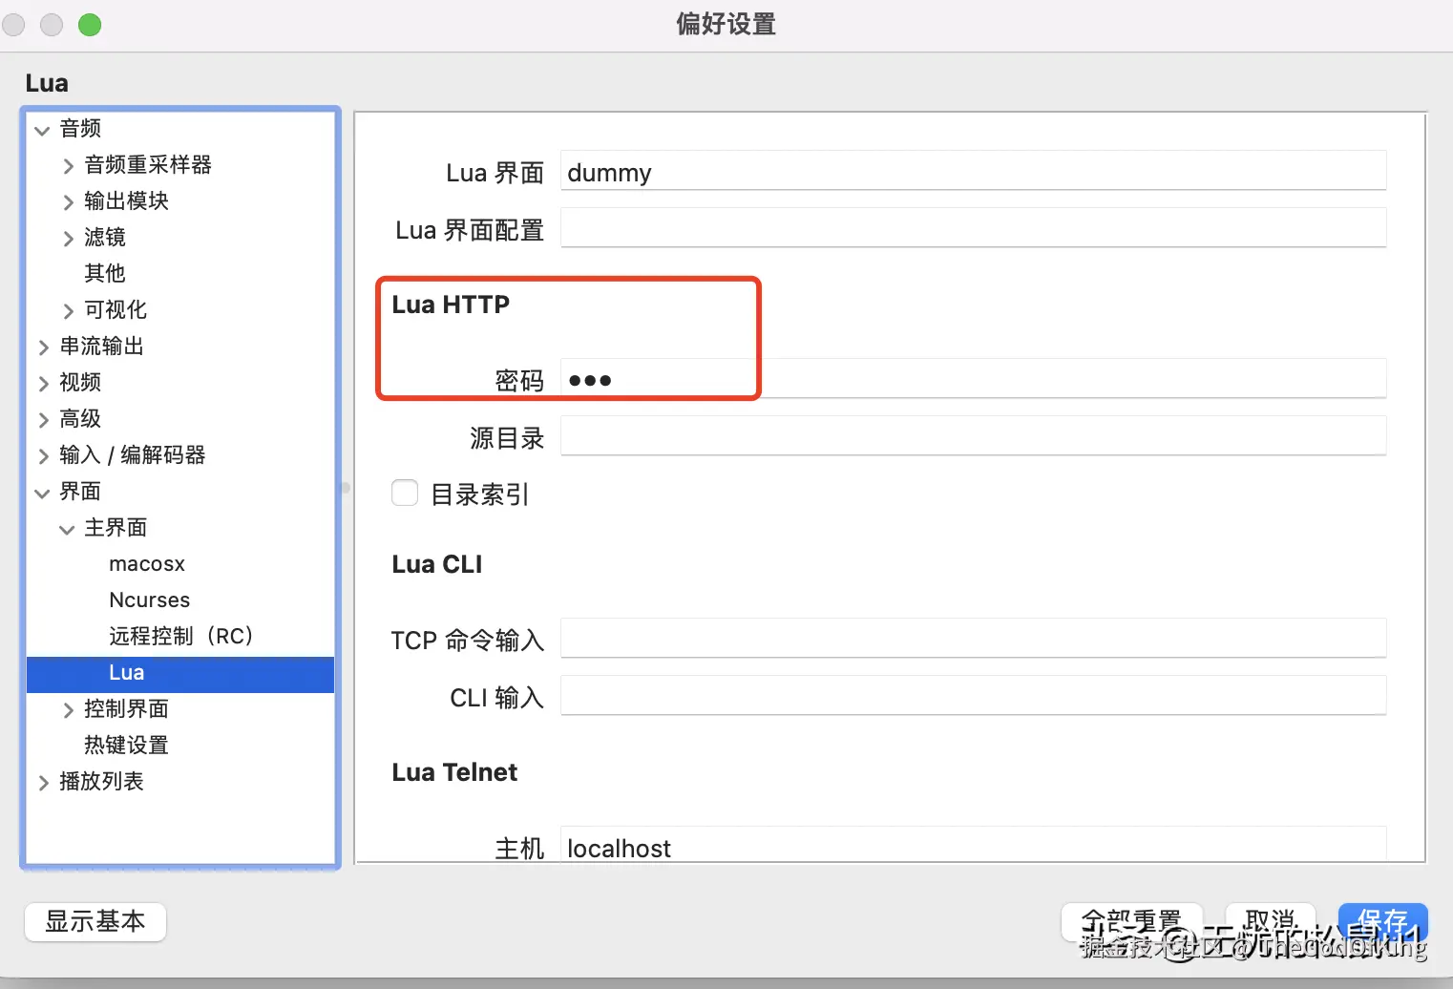1453x989 pixels.
Task: Collapse the 主界面 subtree
Action: (65, 528)
